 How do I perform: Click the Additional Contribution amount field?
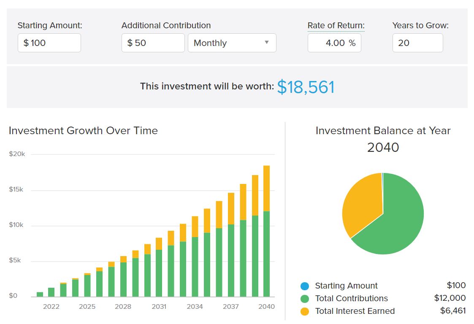153,43
